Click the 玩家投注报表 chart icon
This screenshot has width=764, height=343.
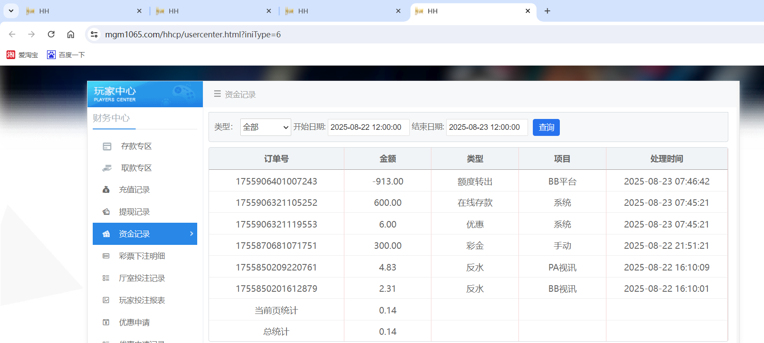[106, 300]
